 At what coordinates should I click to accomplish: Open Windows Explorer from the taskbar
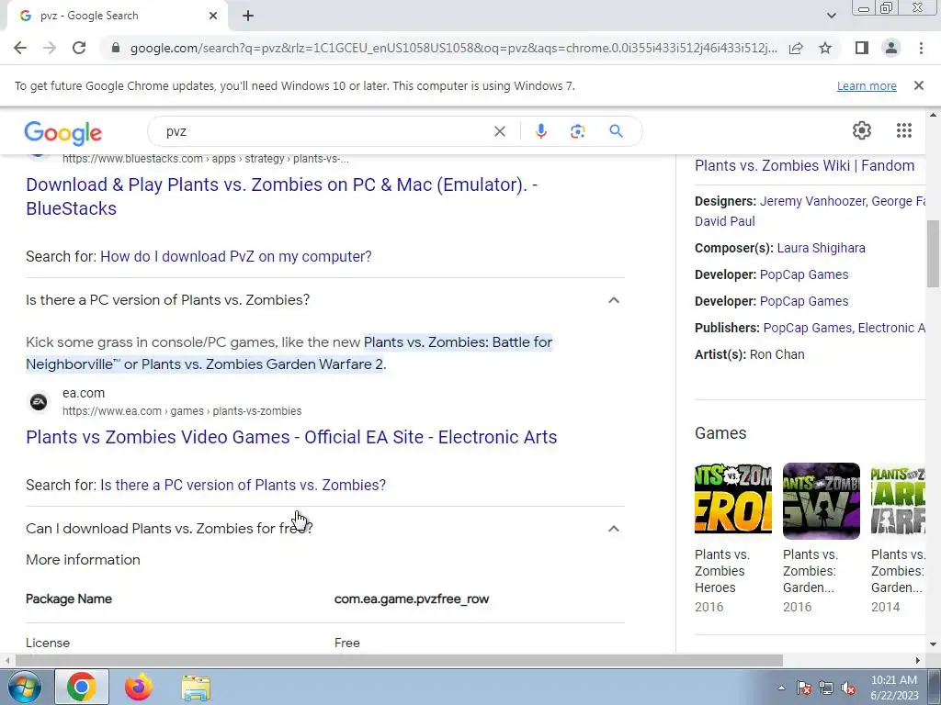point(196,687)
